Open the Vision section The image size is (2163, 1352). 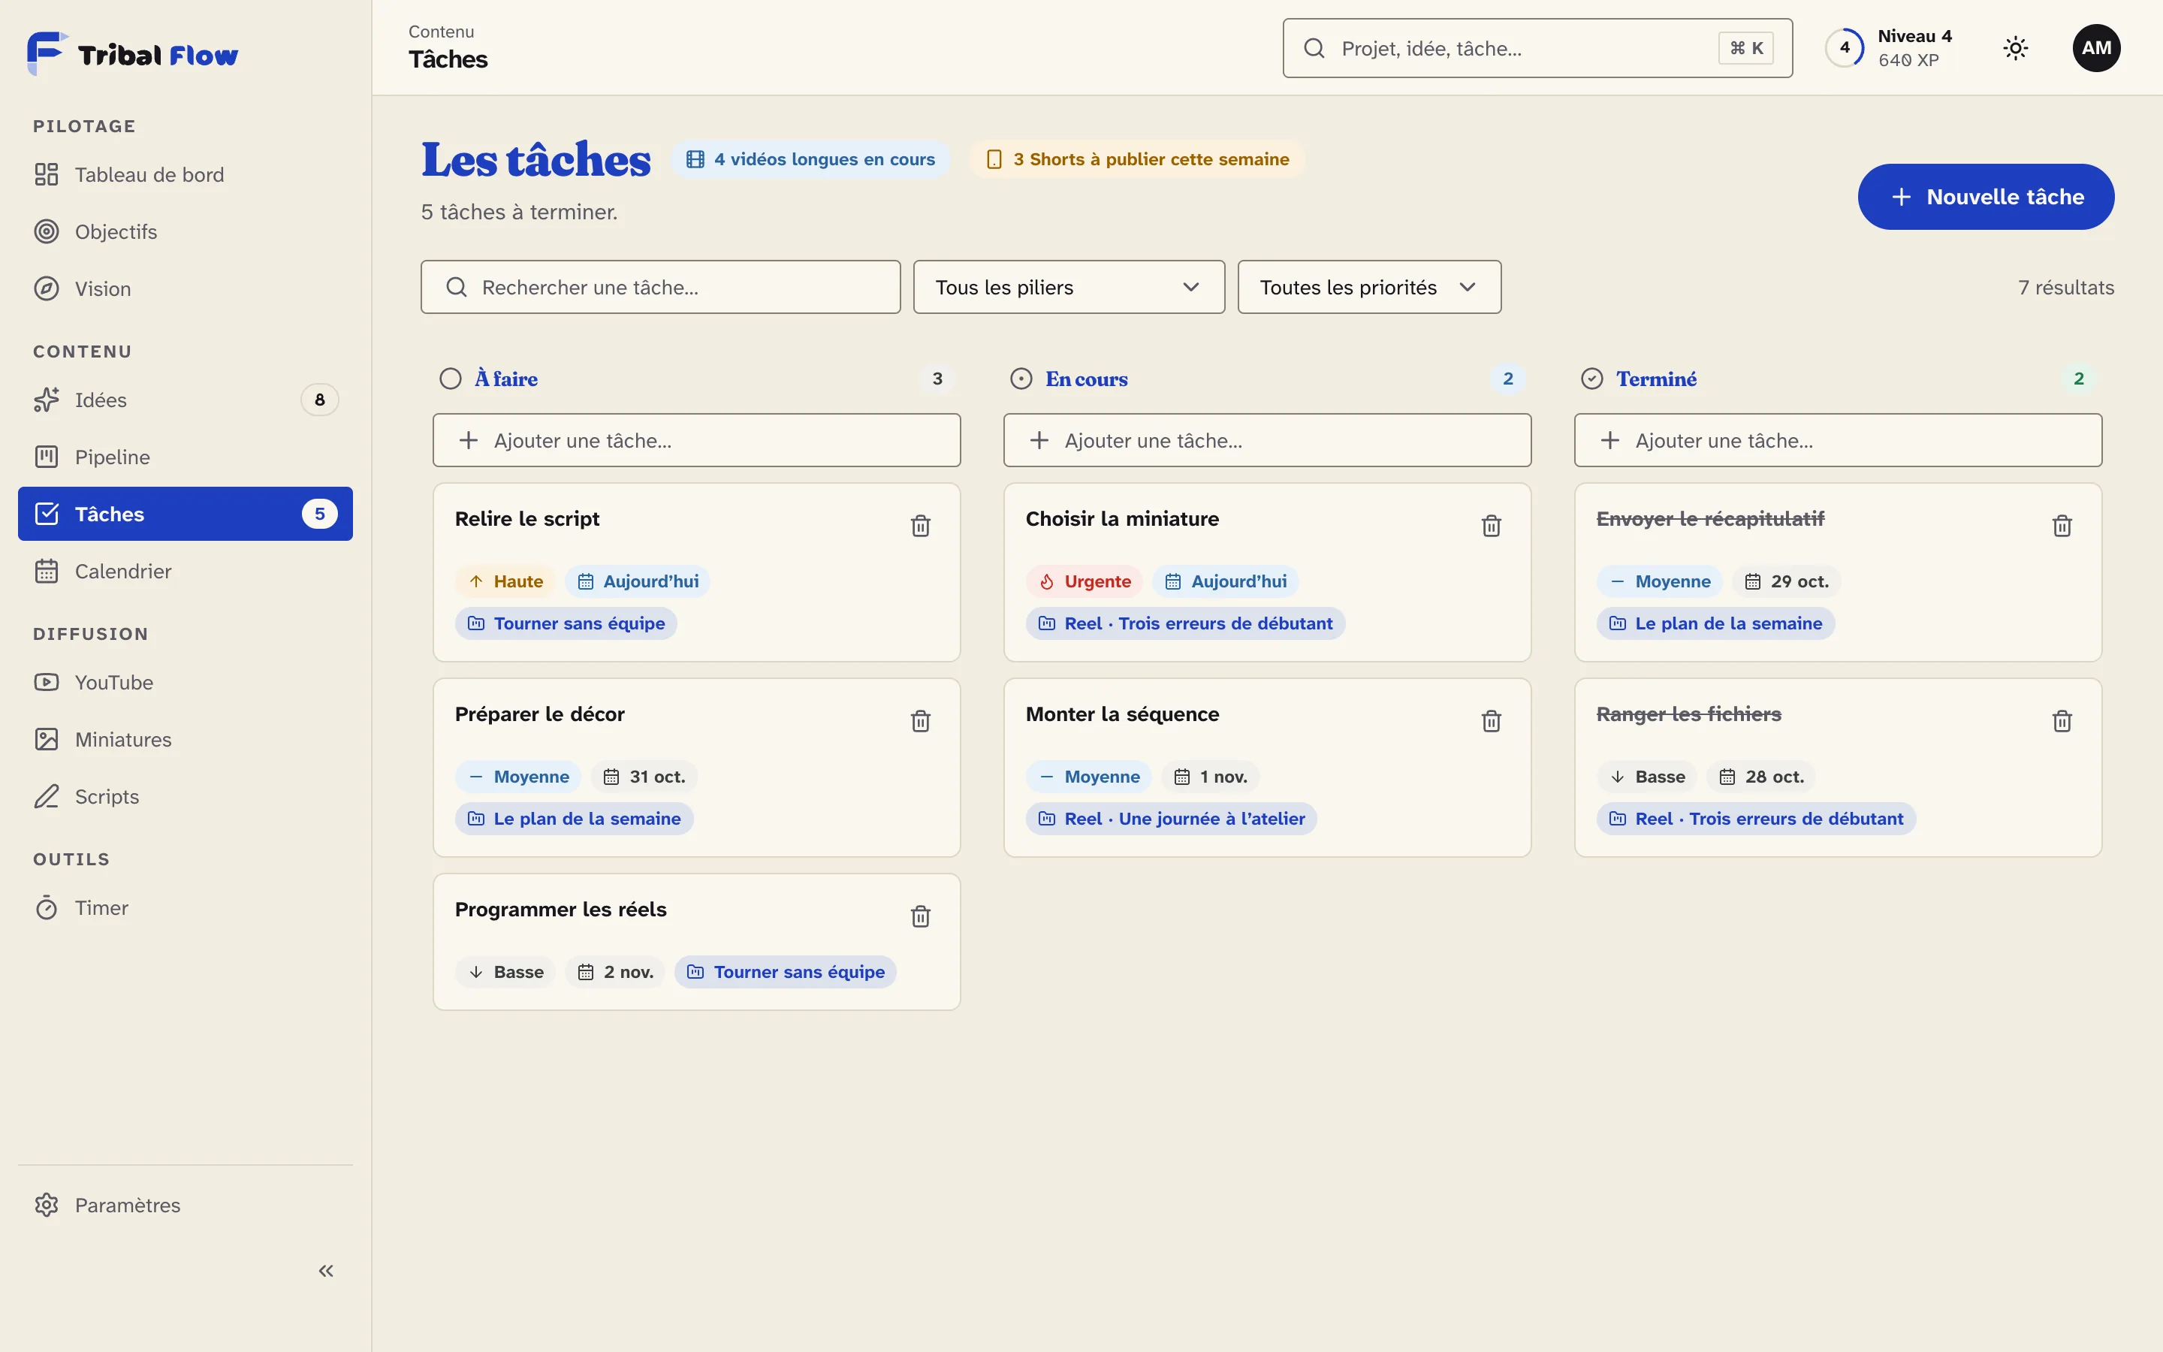tap(185, 289)
